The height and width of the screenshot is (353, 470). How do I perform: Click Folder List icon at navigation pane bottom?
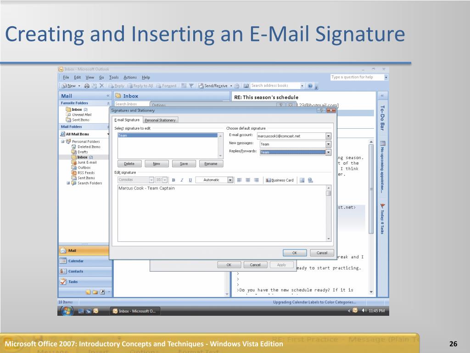(95, 292)
